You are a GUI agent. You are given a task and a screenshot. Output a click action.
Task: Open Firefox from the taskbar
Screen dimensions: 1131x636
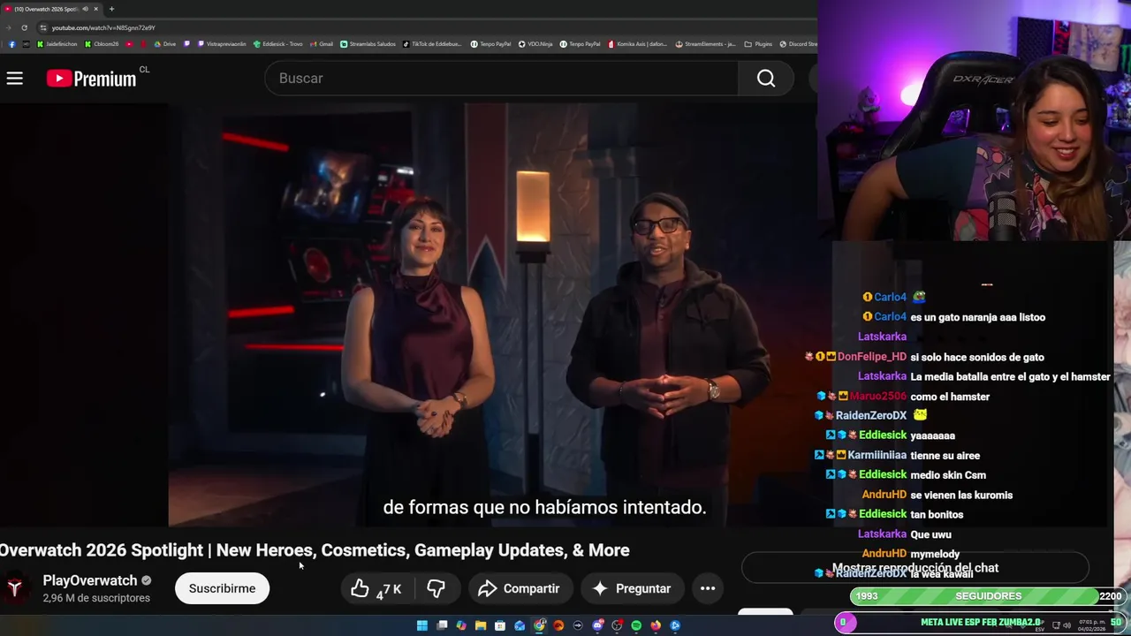[x=656, y=625]
